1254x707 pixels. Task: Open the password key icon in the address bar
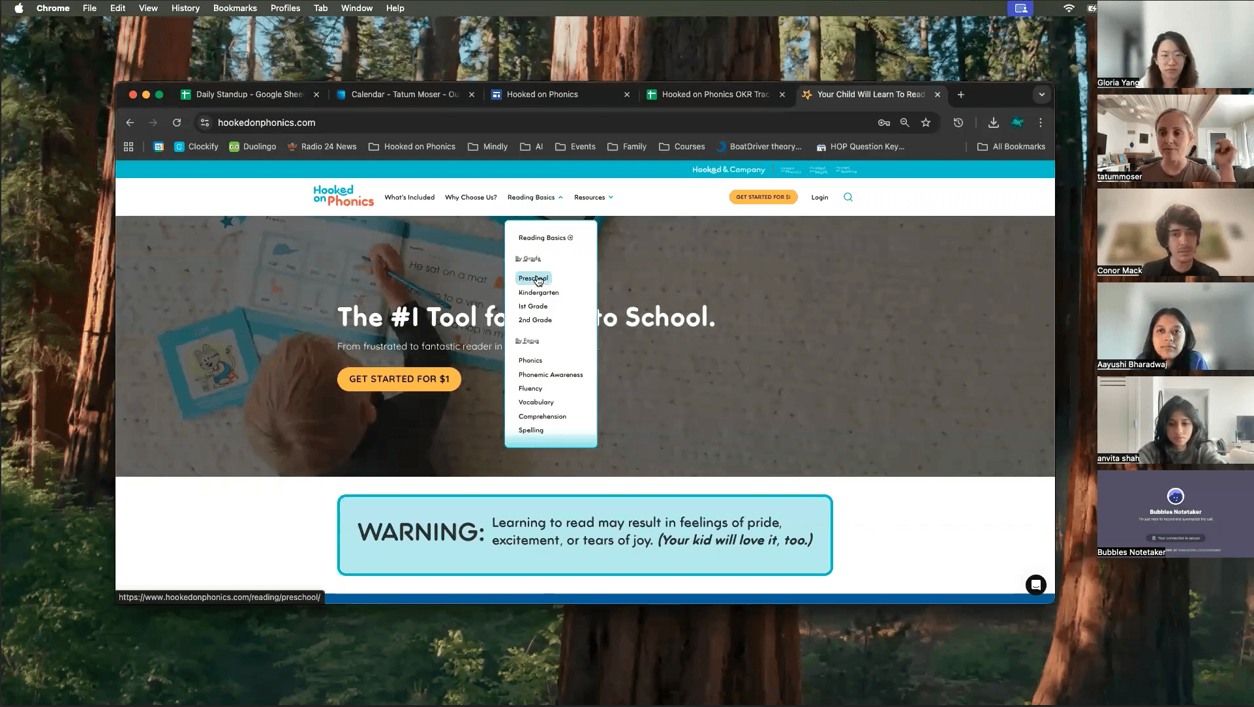tap(883, 123)
